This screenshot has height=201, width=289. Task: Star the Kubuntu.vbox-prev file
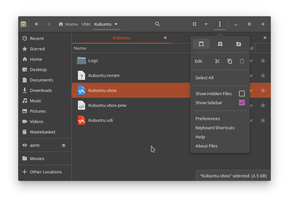point(263,106)
